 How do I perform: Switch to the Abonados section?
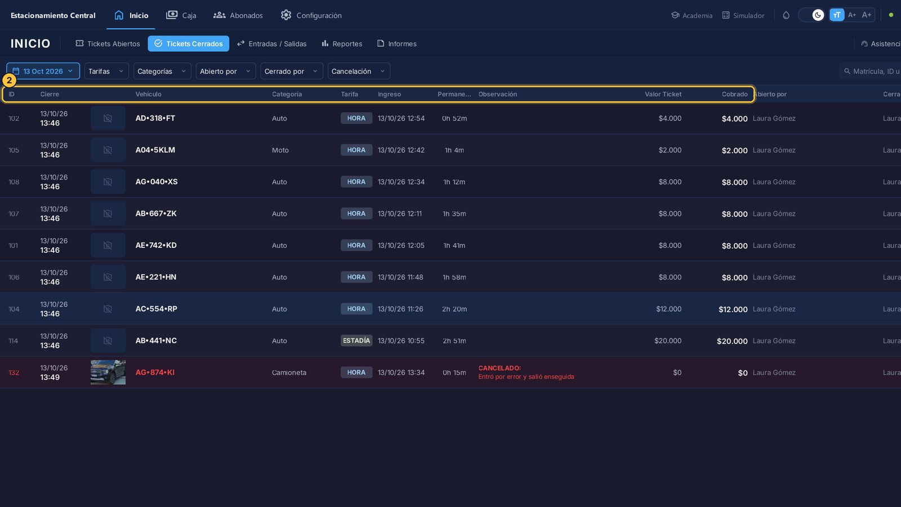click(x=238, y=15)
